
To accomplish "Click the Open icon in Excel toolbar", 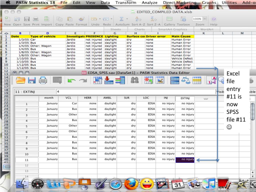I will [x=17, y=19].
